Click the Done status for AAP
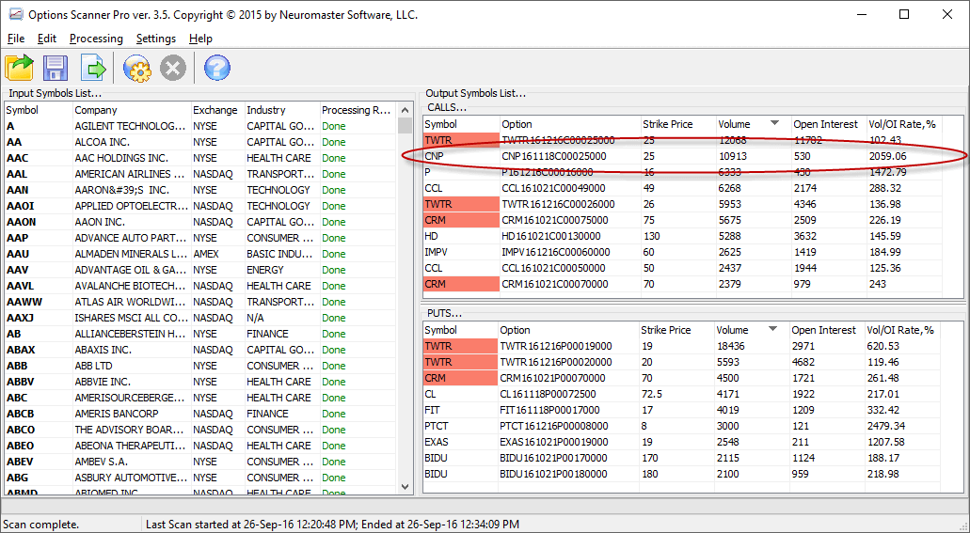The image size is (970, 533). pos(333,238)
